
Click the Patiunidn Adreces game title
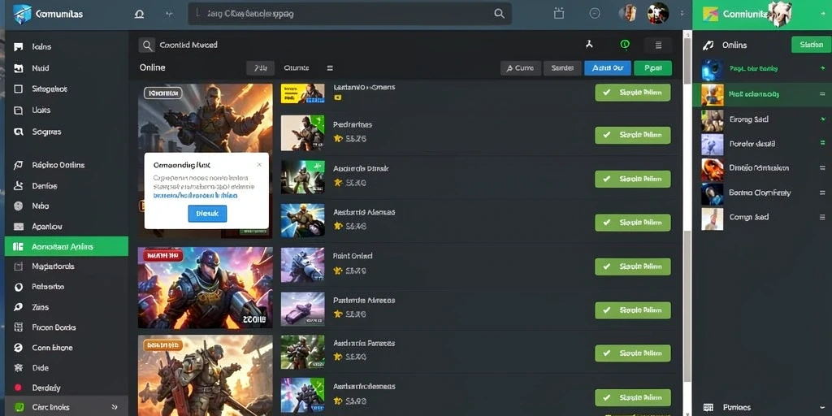coord(364,300)
